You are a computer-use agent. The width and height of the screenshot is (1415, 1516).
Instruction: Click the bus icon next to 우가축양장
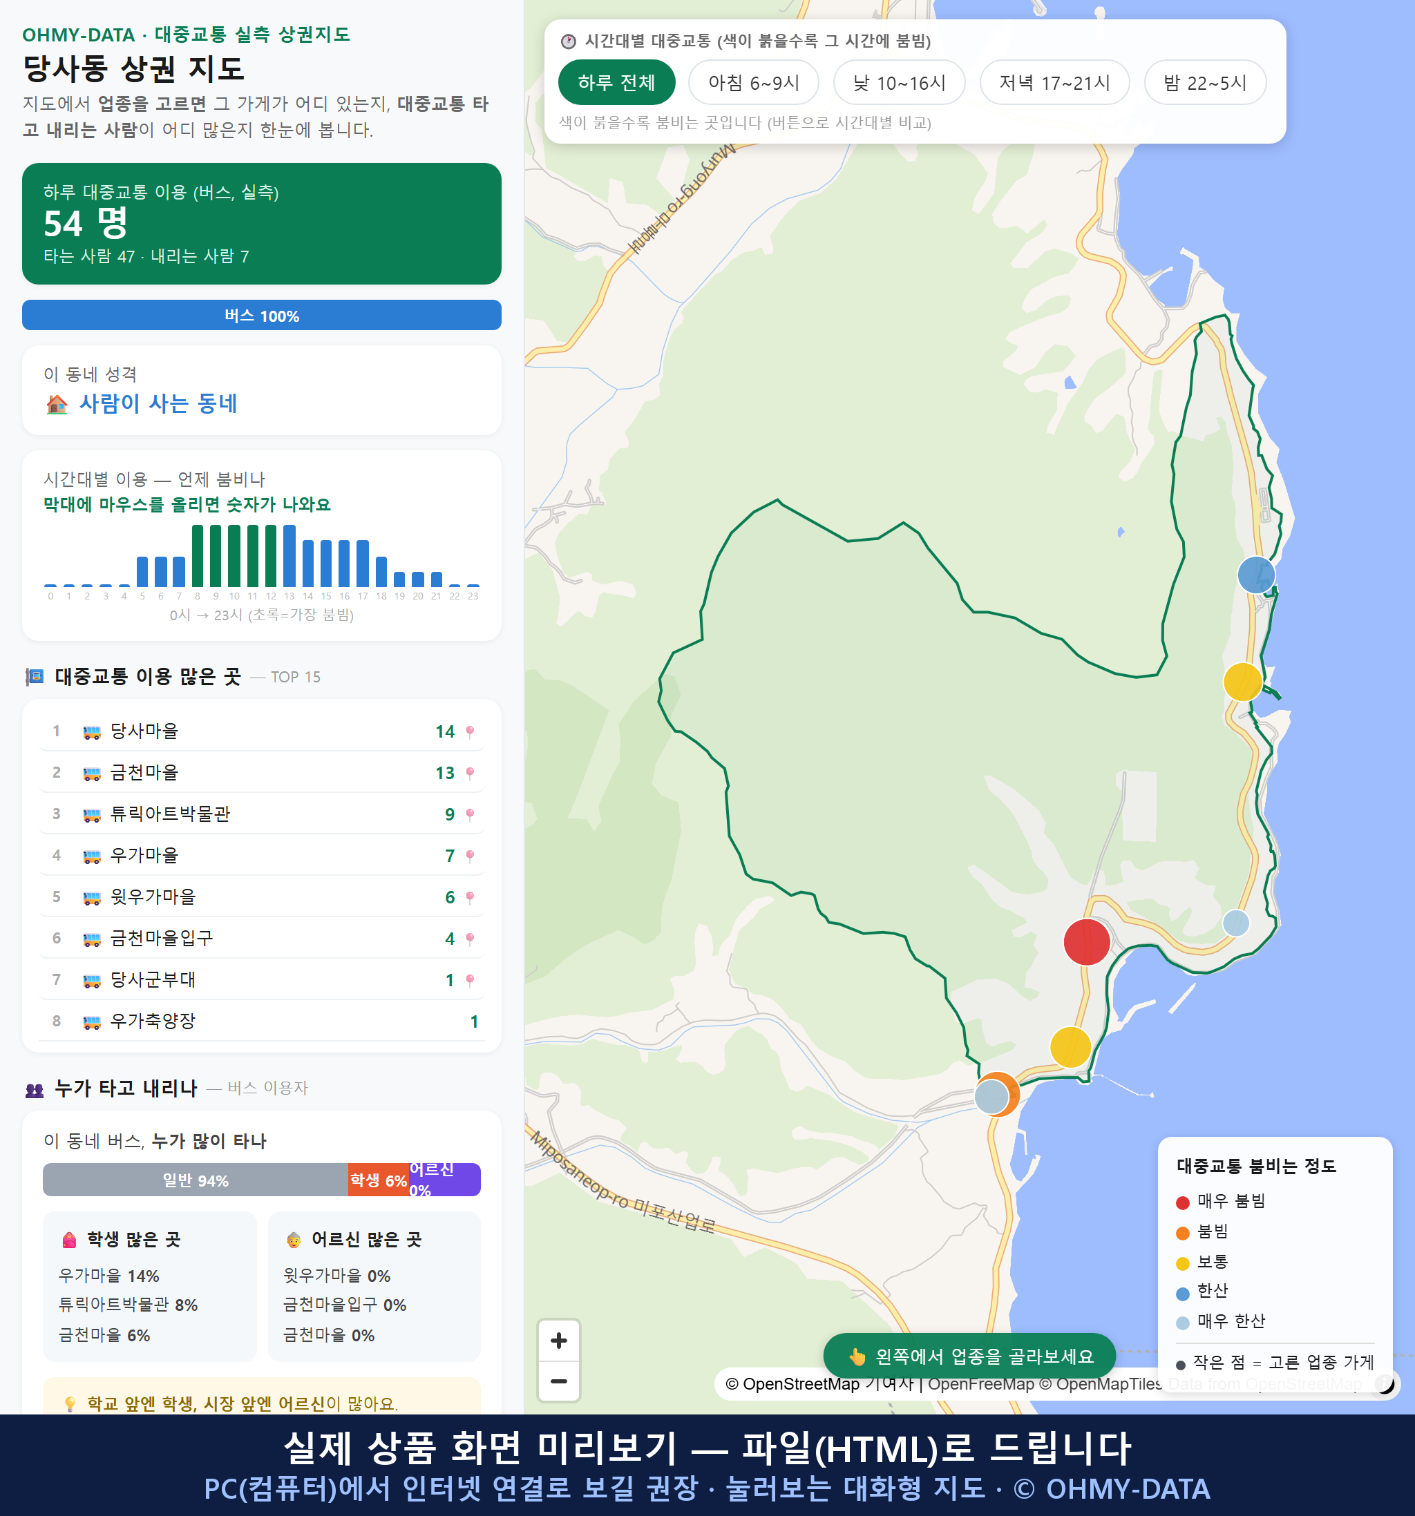point(91,1021)
